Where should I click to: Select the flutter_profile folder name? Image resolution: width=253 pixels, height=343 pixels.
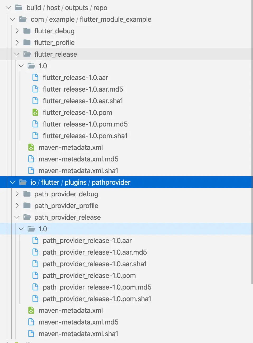(54, 43)
